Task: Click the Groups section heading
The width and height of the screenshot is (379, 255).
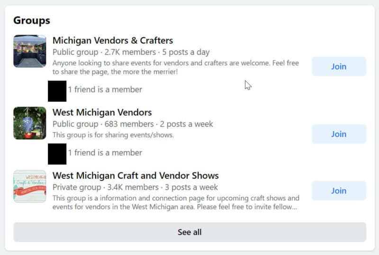Action: [32, 20]
